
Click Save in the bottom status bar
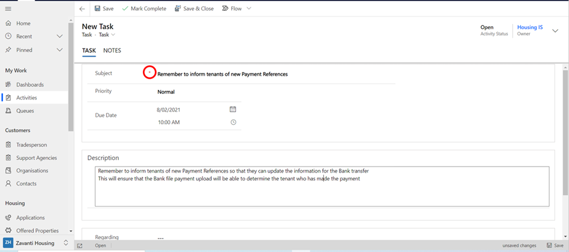[x=555, y=246]
